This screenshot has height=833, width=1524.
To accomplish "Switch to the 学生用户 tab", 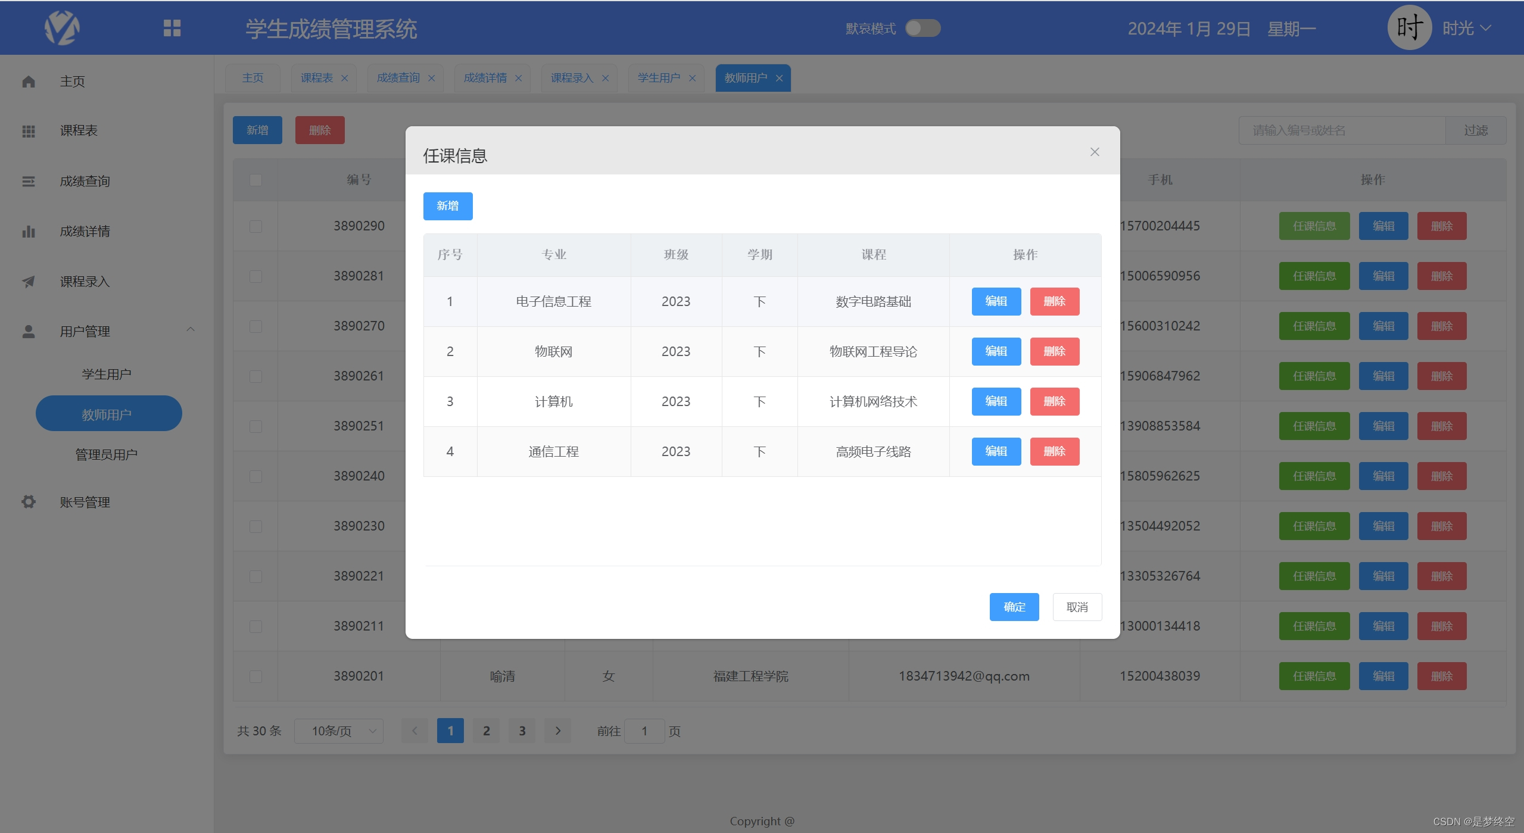I will pyautogui.click(x=659, y=78).
